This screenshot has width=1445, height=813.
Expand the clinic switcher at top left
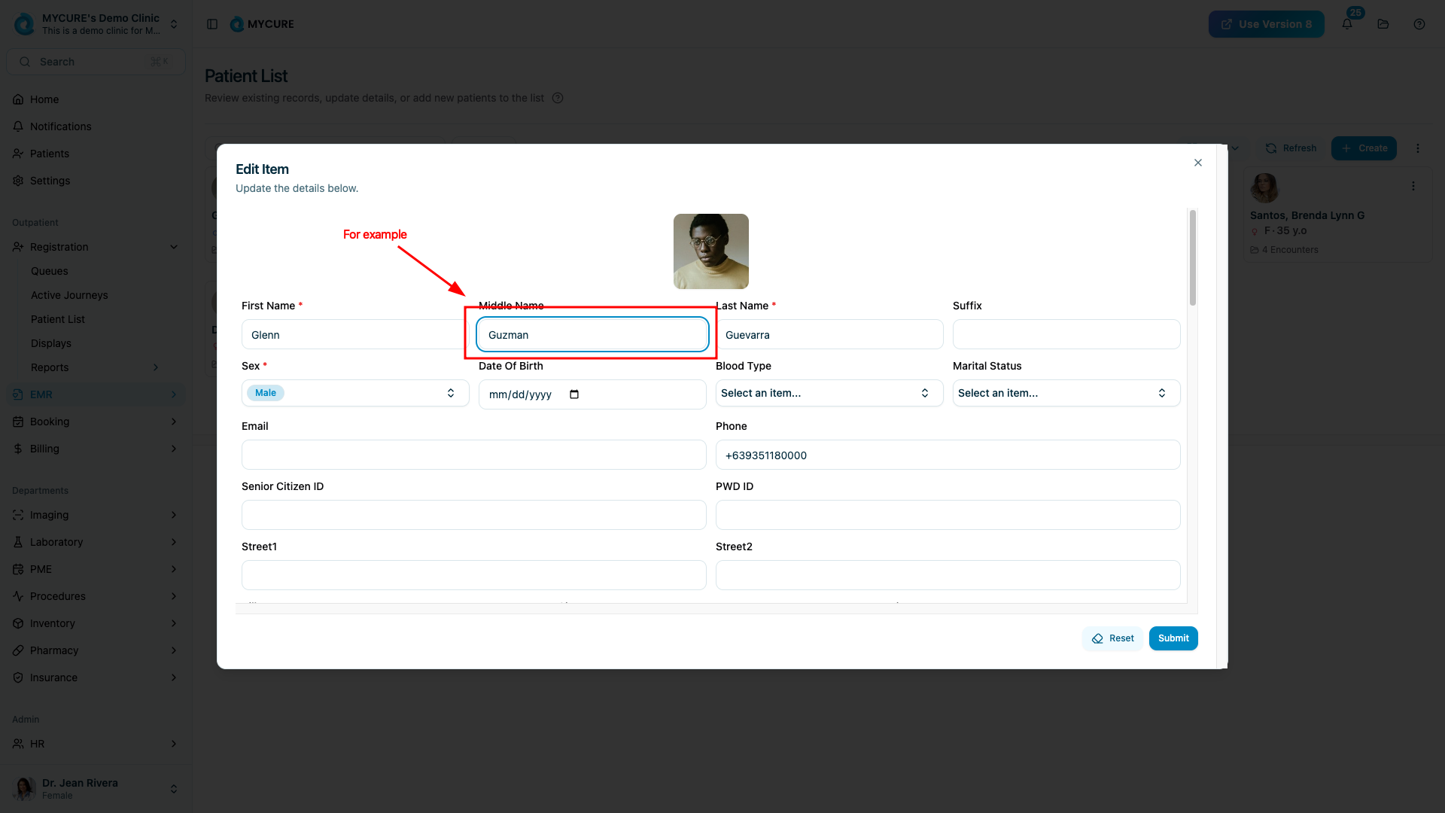pyautogui.click(x=174, y=24)
